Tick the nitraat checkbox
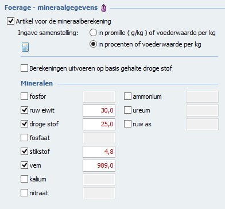The image size is (225, 209). click(24, 193)
